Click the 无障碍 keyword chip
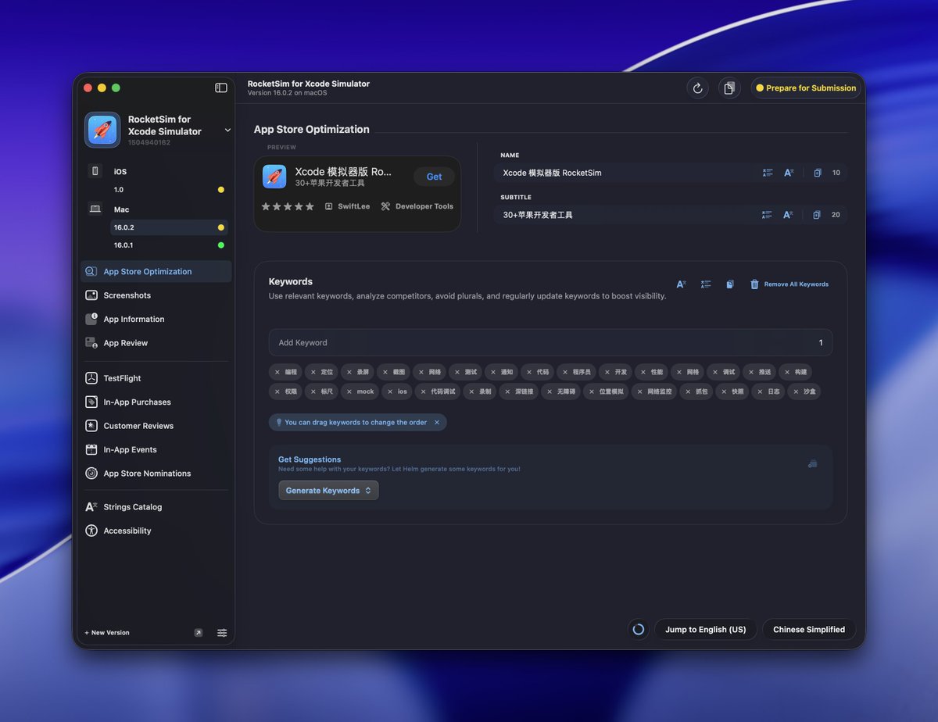This screenshot has width=938, height=722. [561, 391]
